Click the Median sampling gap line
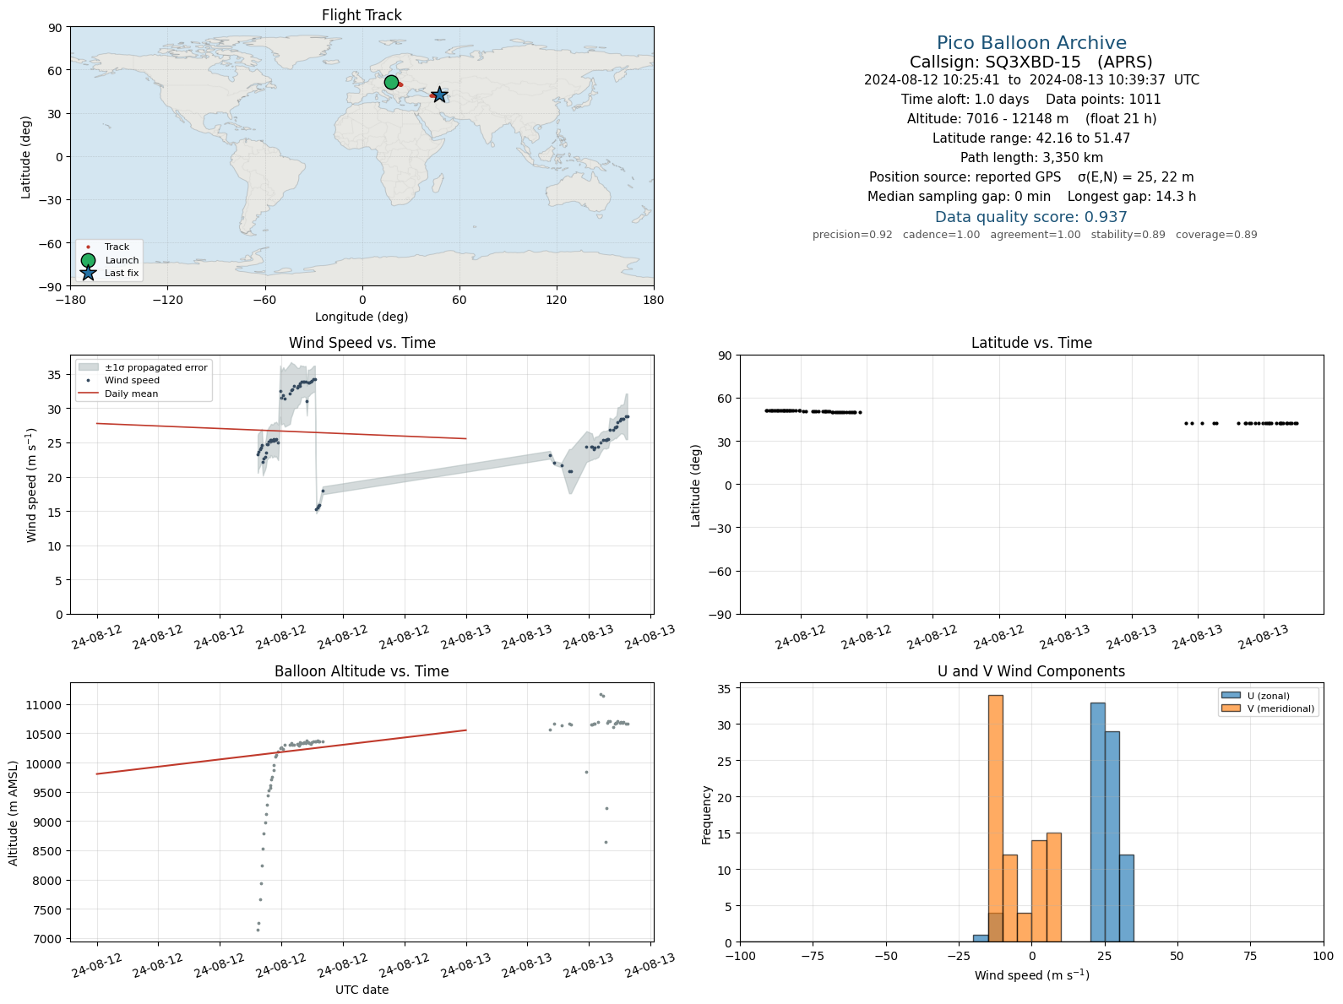The width and height of the screenshot is (1343, 1004). click(1031, 197)
